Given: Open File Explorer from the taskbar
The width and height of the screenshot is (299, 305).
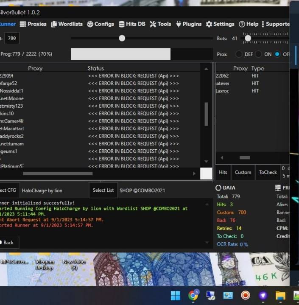Looking at the screenshot, I should pos(280,295).
